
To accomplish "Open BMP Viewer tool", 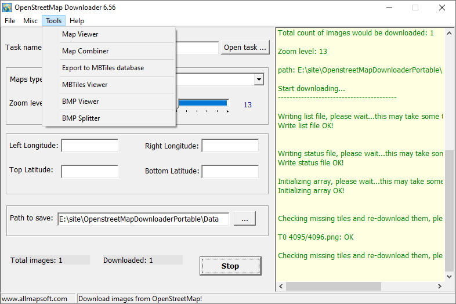I will (109, 102).
